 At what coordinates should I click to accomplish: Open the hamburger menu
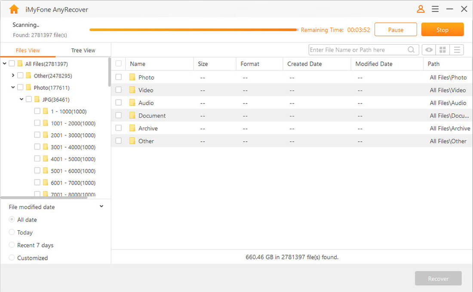coord(435,9)
